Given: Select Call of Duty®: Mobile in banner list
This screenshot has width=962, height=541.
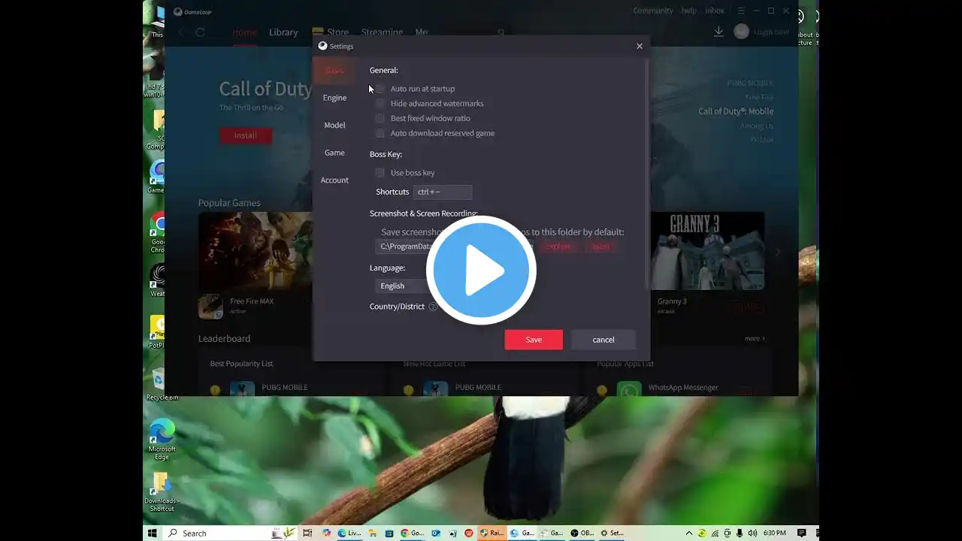Looking at the screenshot, I should [x=736, y=111].
